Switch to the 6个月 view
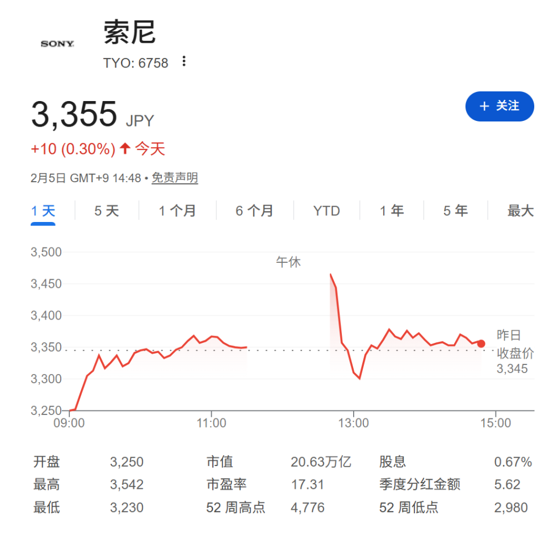The image size is (545, 545). [255, 210]
